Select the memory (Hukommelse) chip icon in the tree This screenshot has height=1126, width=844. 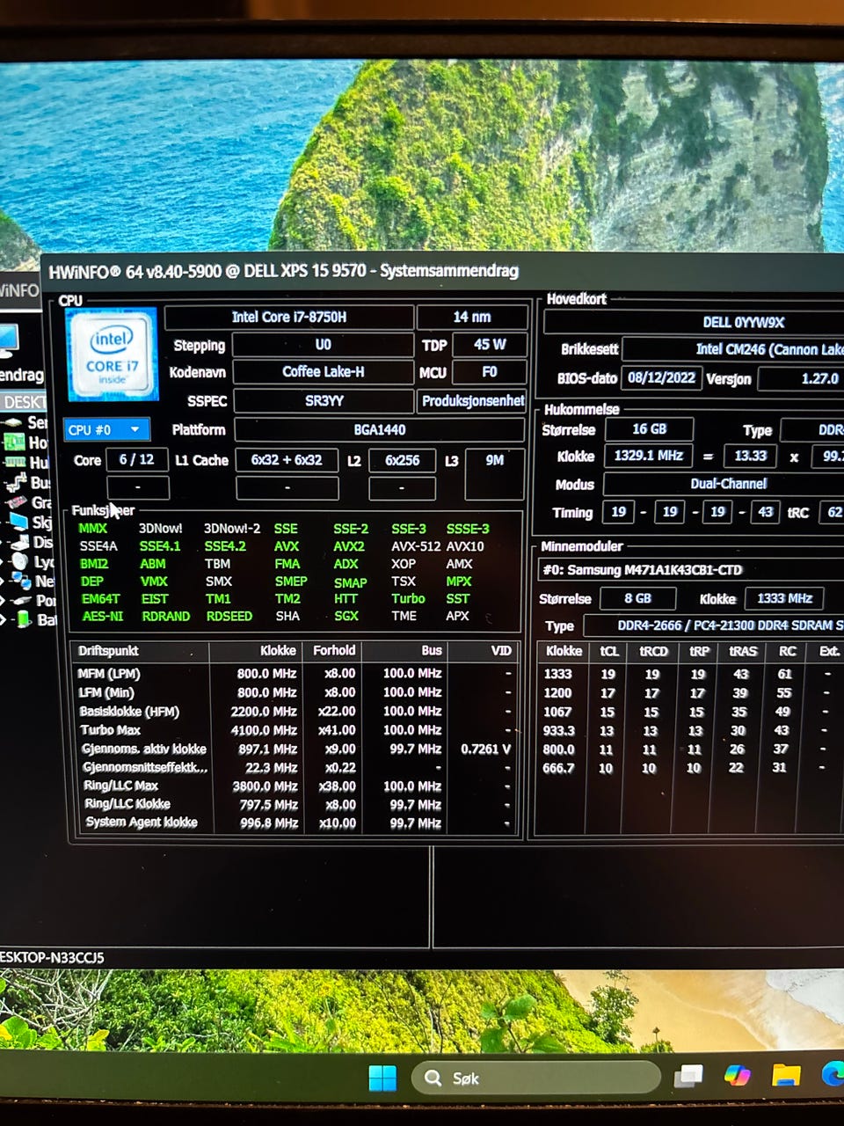(15, 463)
